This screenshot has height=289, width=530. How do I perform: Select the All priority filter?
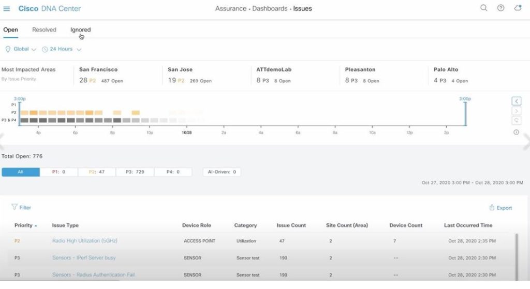21,172
